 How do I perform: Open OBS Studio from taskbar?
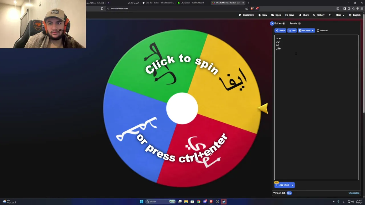pos(217,202)
